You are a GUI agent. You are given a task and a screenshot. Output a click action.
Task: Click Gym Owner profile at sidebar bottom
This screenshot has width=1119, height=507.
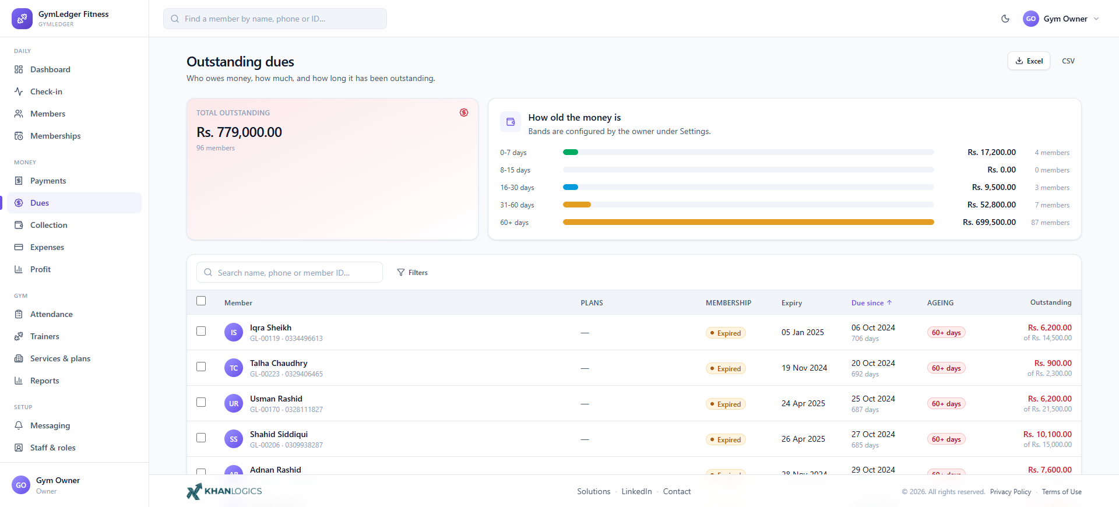(75, 485)
